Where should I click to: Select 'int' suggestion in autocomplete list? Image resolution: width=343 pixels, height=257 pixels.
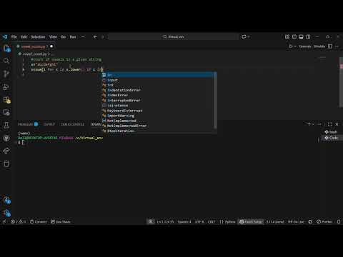(x=158, y=85)
